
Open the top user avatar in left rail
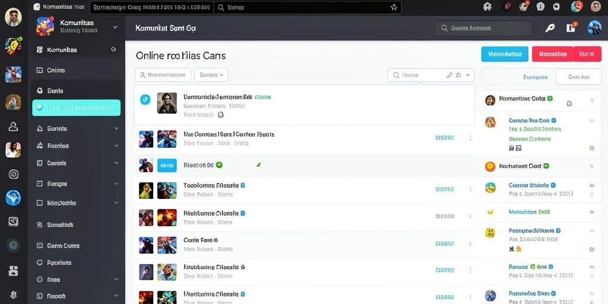(13, 17)
